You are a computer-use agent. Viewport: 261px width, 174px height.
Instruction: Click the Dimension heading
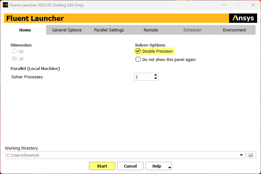(x=21, y=45)
